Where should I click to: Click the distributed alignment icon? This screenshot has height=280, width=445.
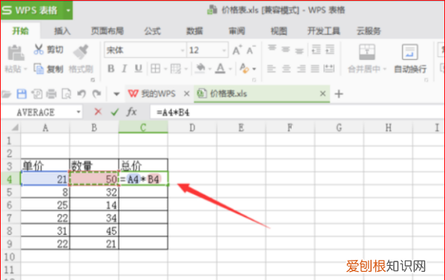(329, 69)
